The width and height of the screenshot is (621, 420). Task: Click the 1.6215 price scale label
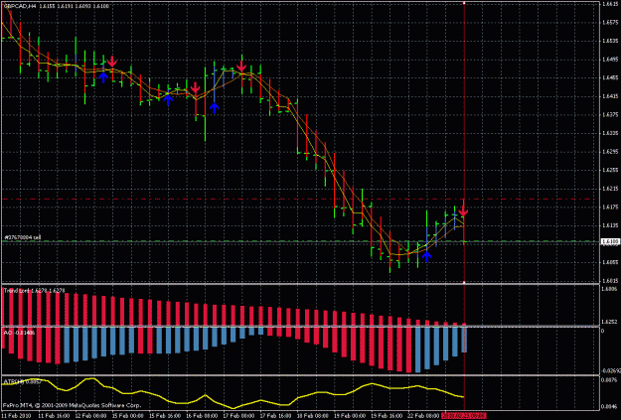click(x=611, y=189)
